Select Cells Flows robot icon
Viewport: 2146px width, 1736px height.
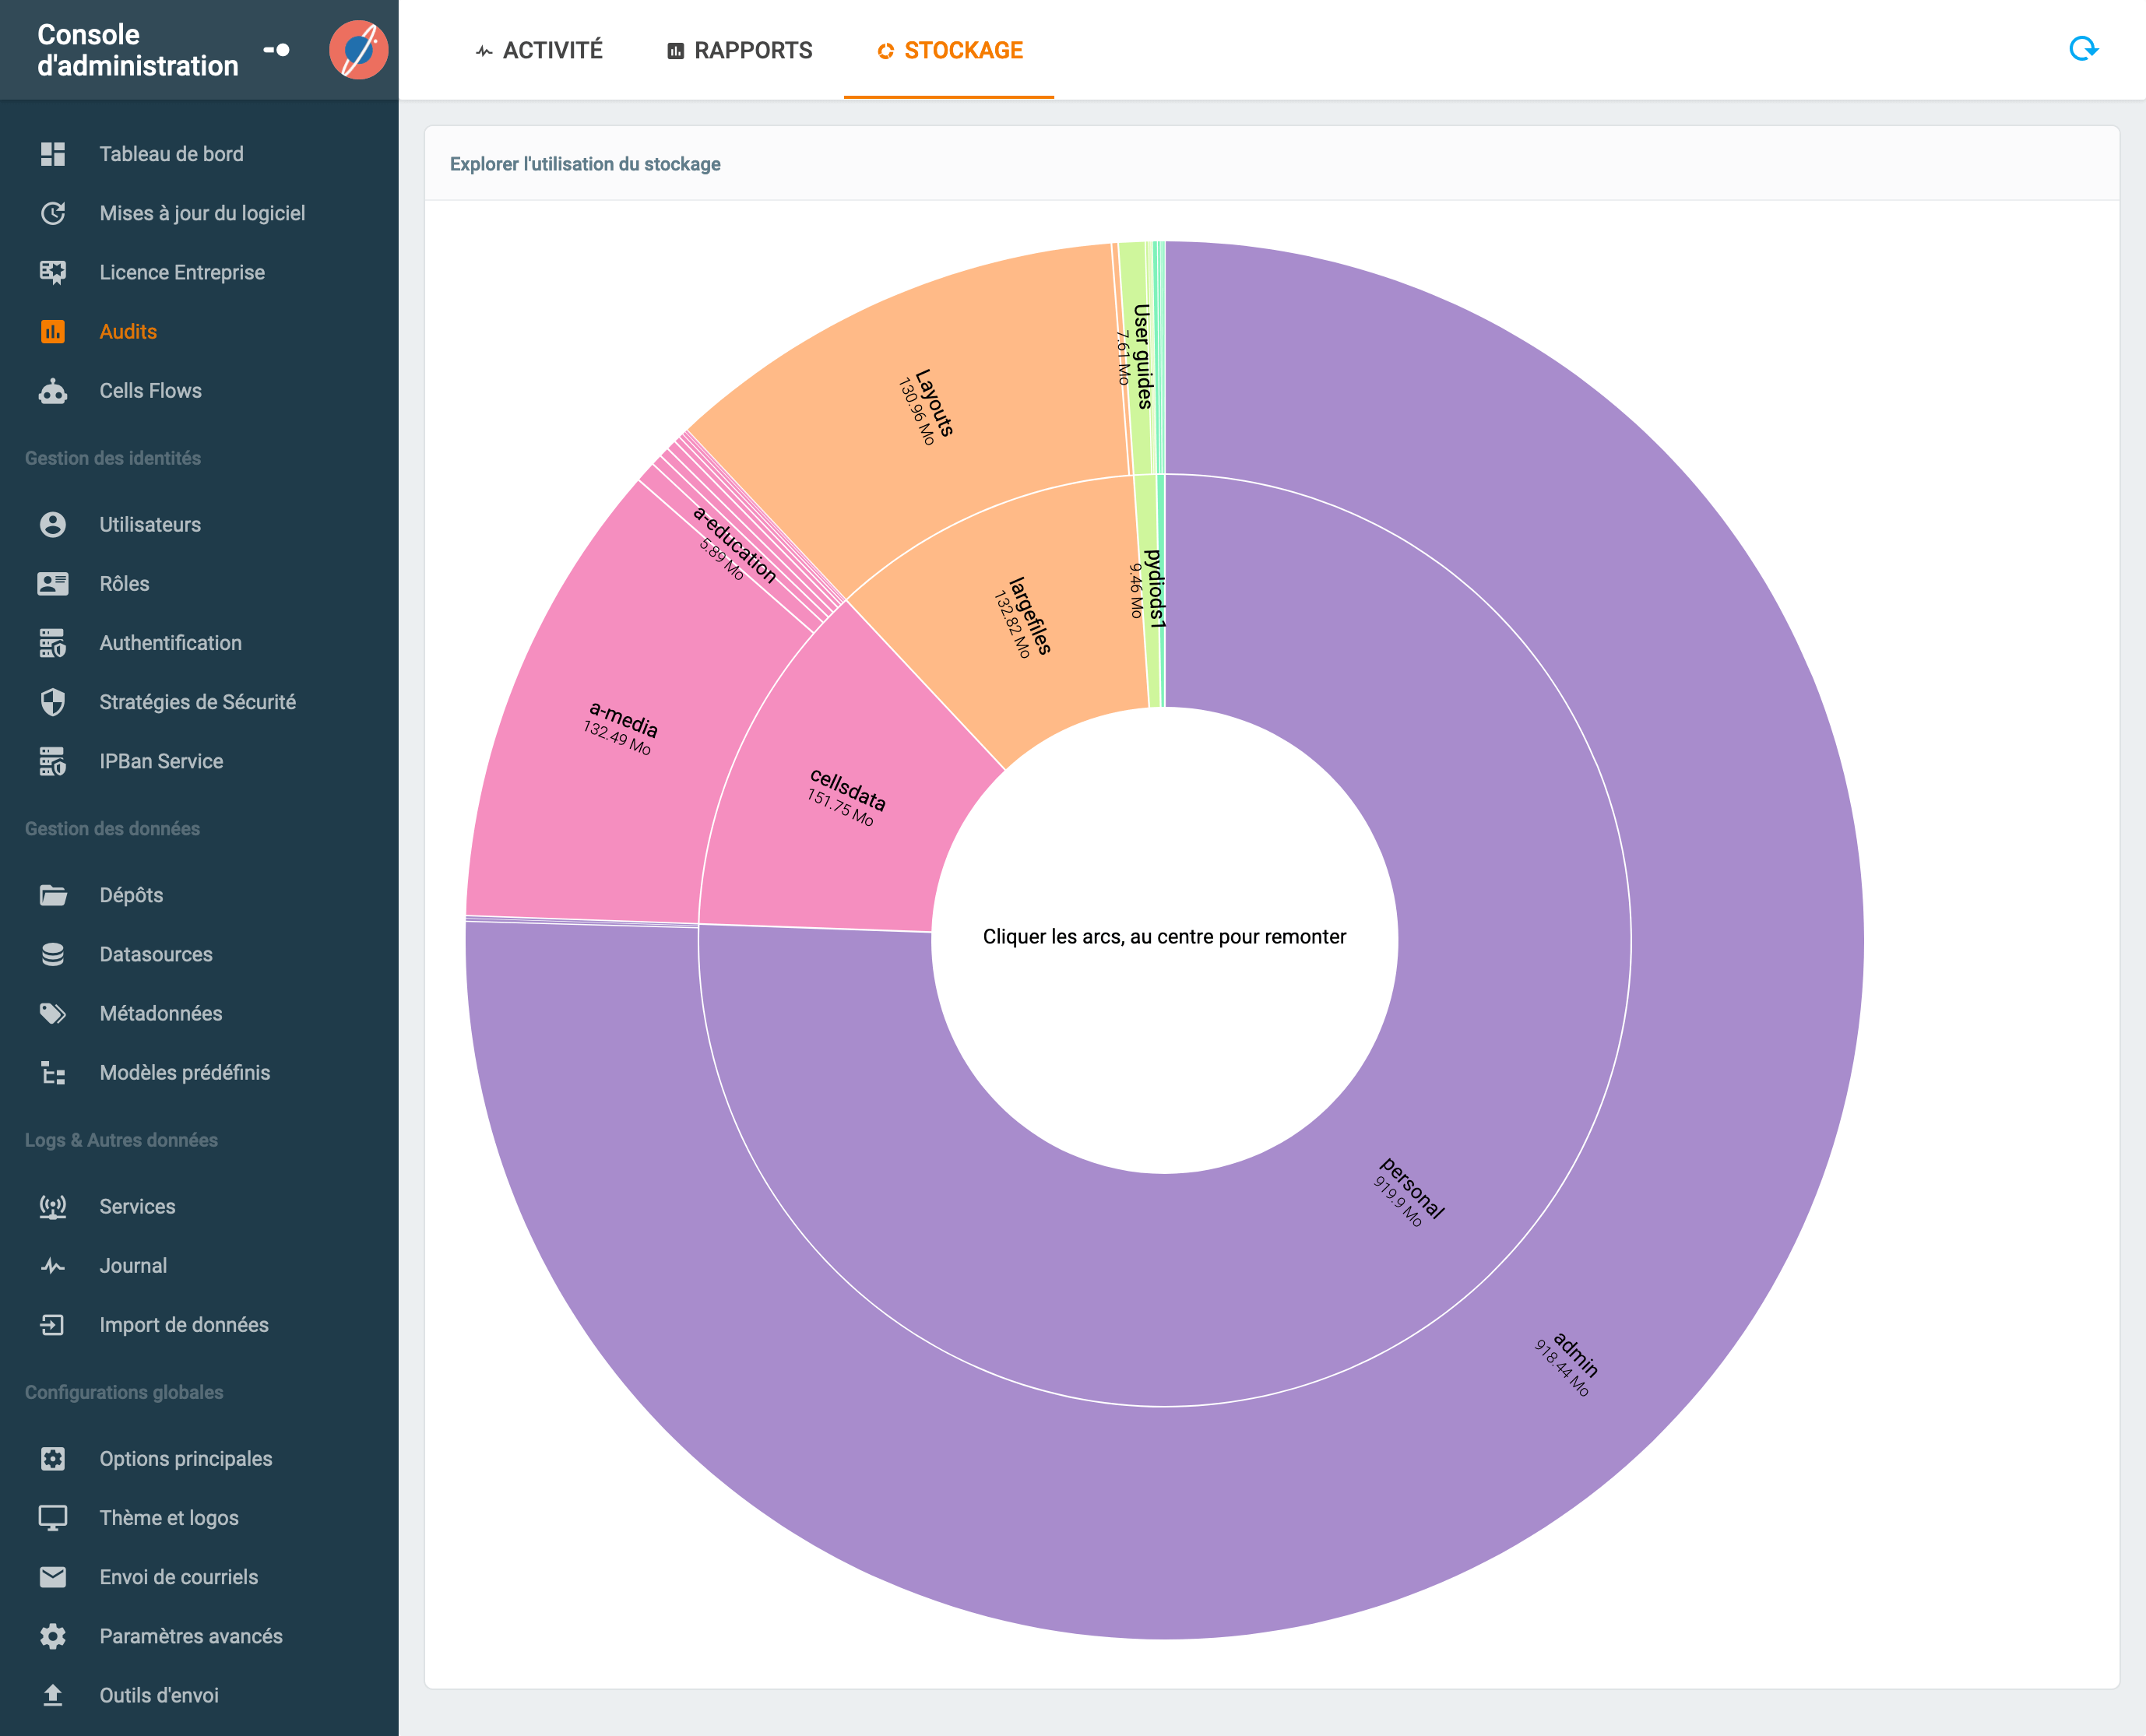53,391
